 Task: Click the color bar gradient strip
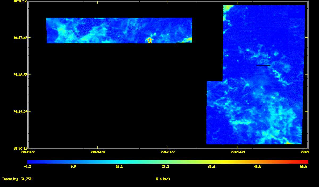pos(168,162)
